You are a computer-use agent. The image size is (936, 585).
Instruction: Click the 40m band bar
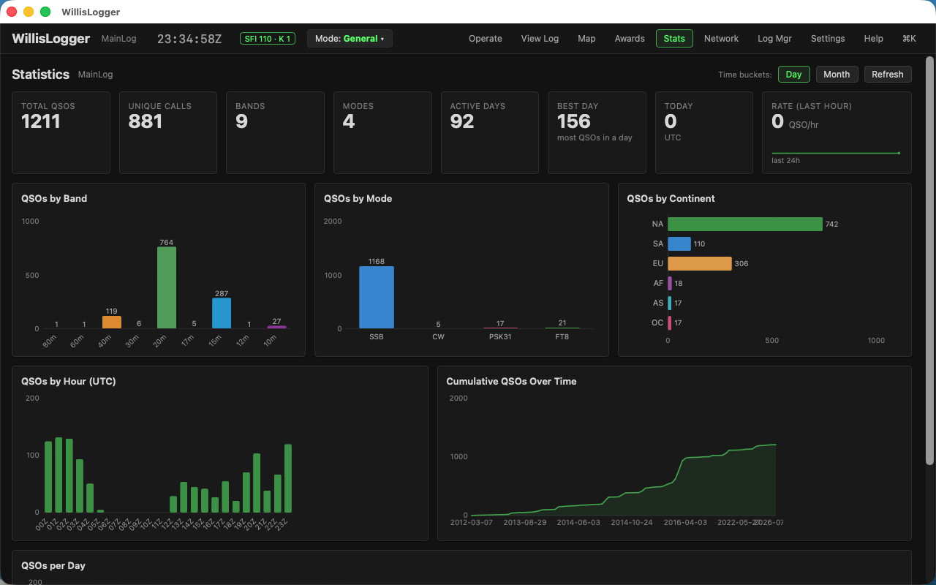click(112, 322)
